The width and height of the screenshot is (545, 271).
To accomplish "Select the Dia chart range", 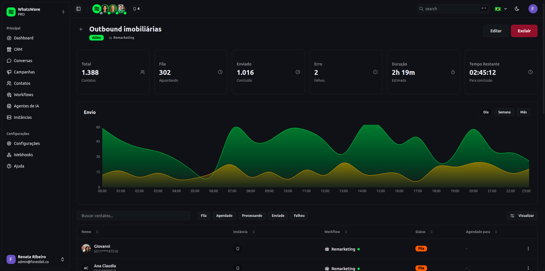I will click(486, 112).
